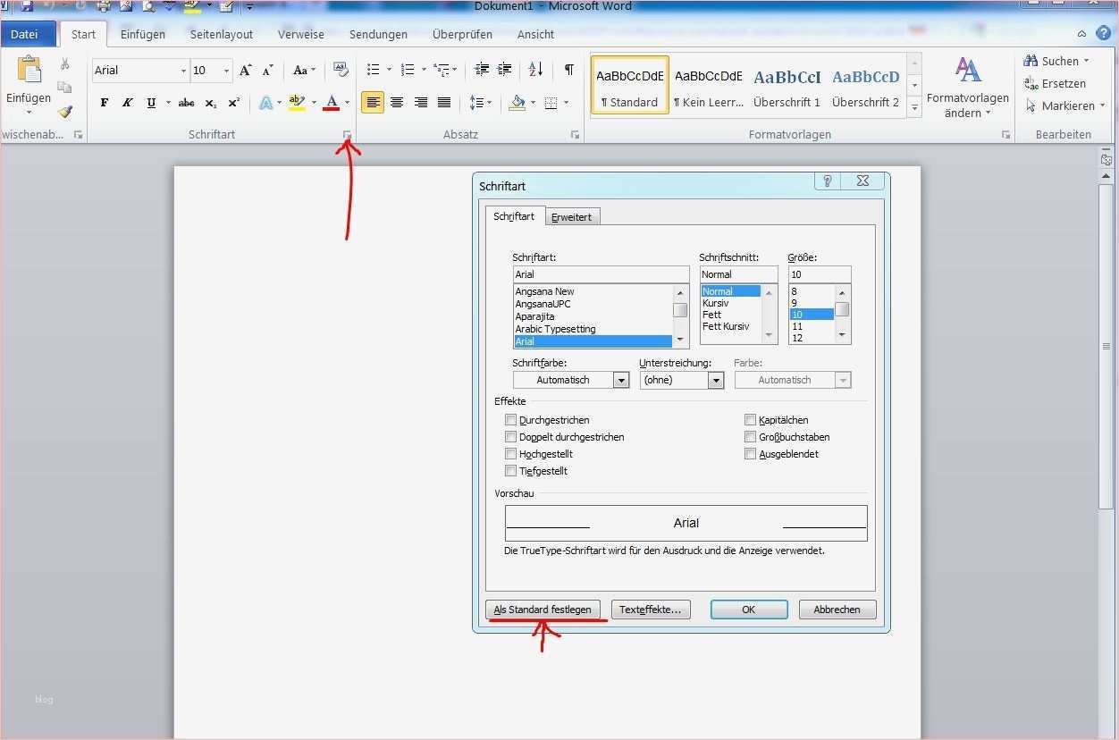1119x740 pixels.
Task: Open ribbon font name dropdown Arial
Action: (183, 71)
